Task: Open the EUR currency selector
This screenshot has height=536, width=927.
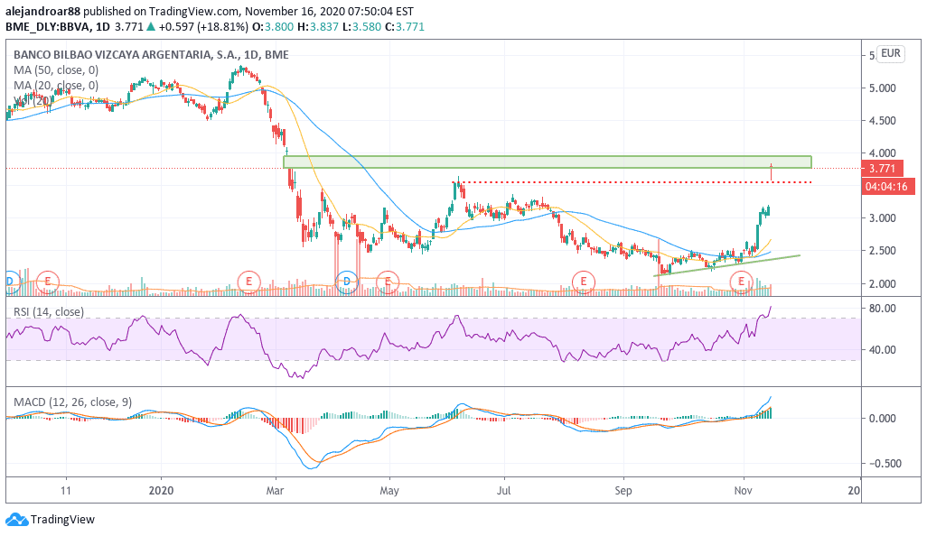Action: pos(890,54)
